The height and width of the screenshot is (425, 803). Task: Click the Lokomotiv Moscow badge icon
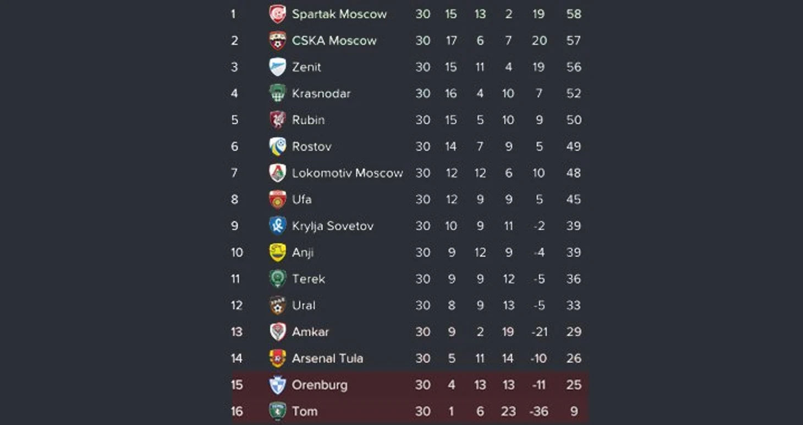277,173
